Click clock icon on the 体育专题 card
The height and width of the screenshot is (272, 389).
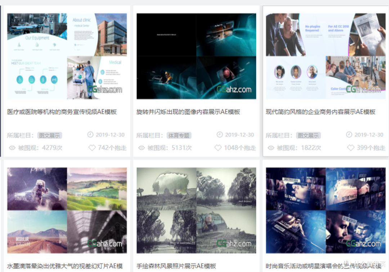[x=220, y=135]
